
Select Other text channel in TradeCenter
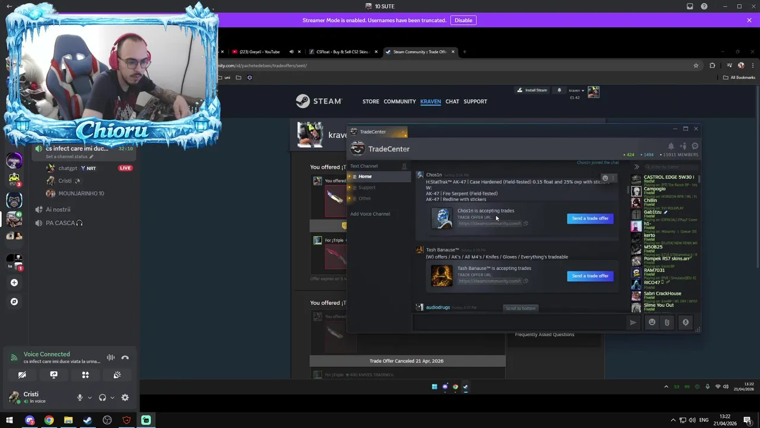379,198
